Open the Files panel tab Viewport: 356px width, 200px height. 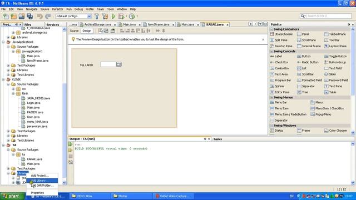tap(28, 24)
